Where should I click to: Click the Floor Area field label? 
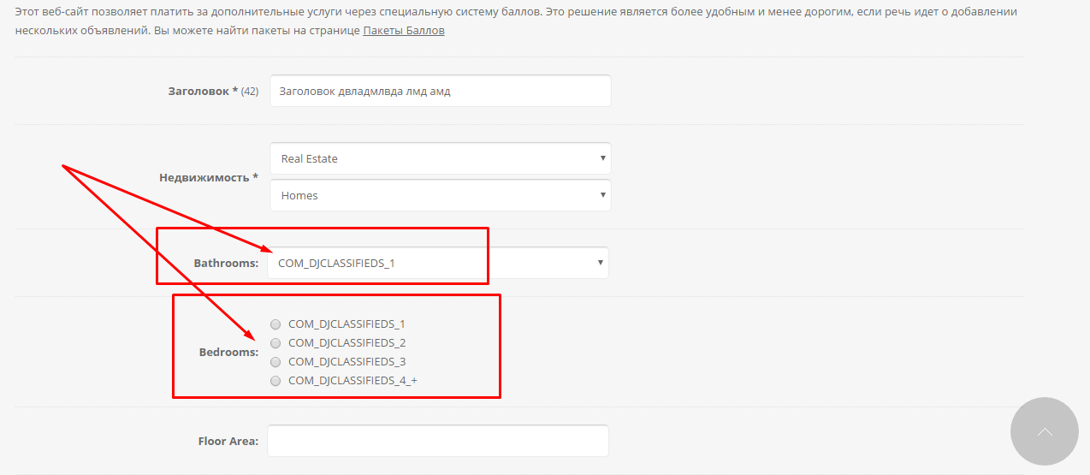[228, 441]
